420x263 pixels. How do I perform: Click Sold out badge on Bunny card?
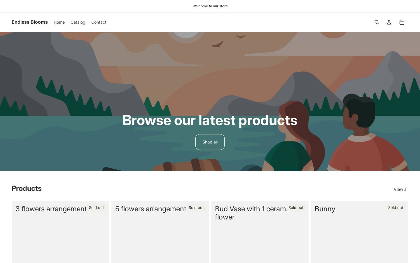[396, 208]
